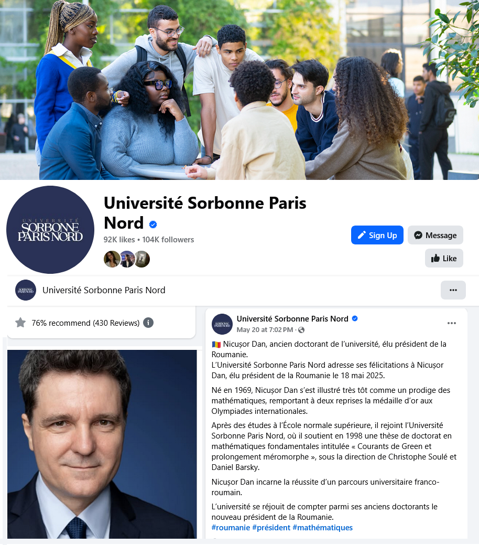This screenshot has height=545, width=479.
Task: Open the page options ellipsis menu
Action: point(453,290)
